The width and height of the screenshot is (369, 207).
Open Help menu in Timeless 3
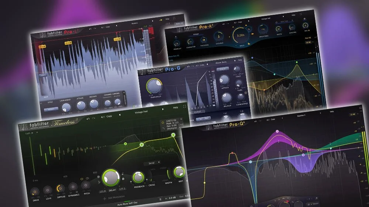[x=176, y=108]
